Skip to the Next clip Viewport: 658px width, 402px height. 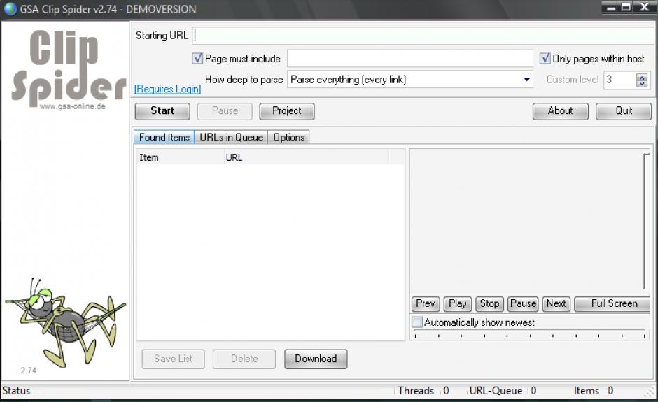556,303
